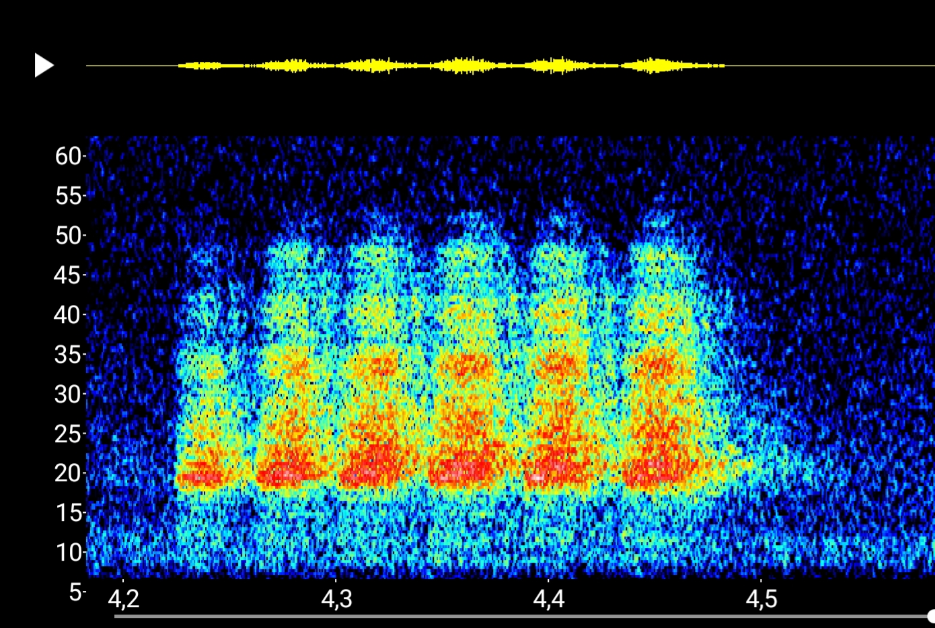Select the 4,2 time axis label
The height and width of the screenshot is (628, 935).
tap(124, 598)
